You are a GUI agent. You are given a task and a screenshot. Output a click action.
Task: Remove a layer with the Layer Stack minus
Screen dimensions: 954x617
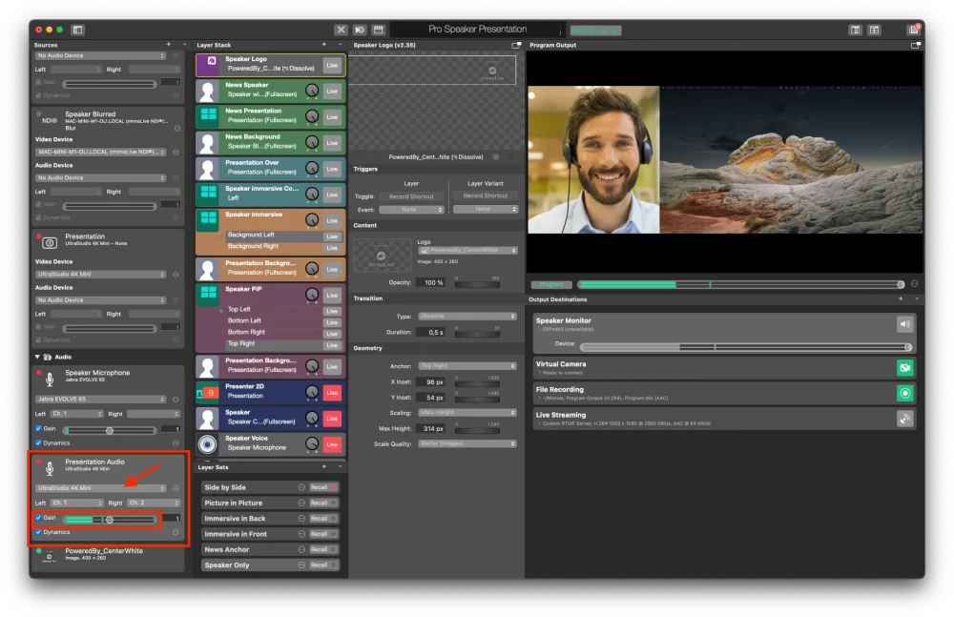coord(341,45)
